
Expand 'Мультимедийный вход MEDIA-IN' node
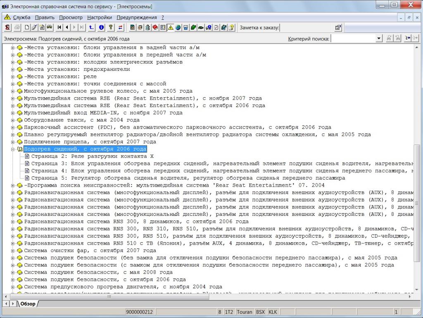[x=13, y=113]
